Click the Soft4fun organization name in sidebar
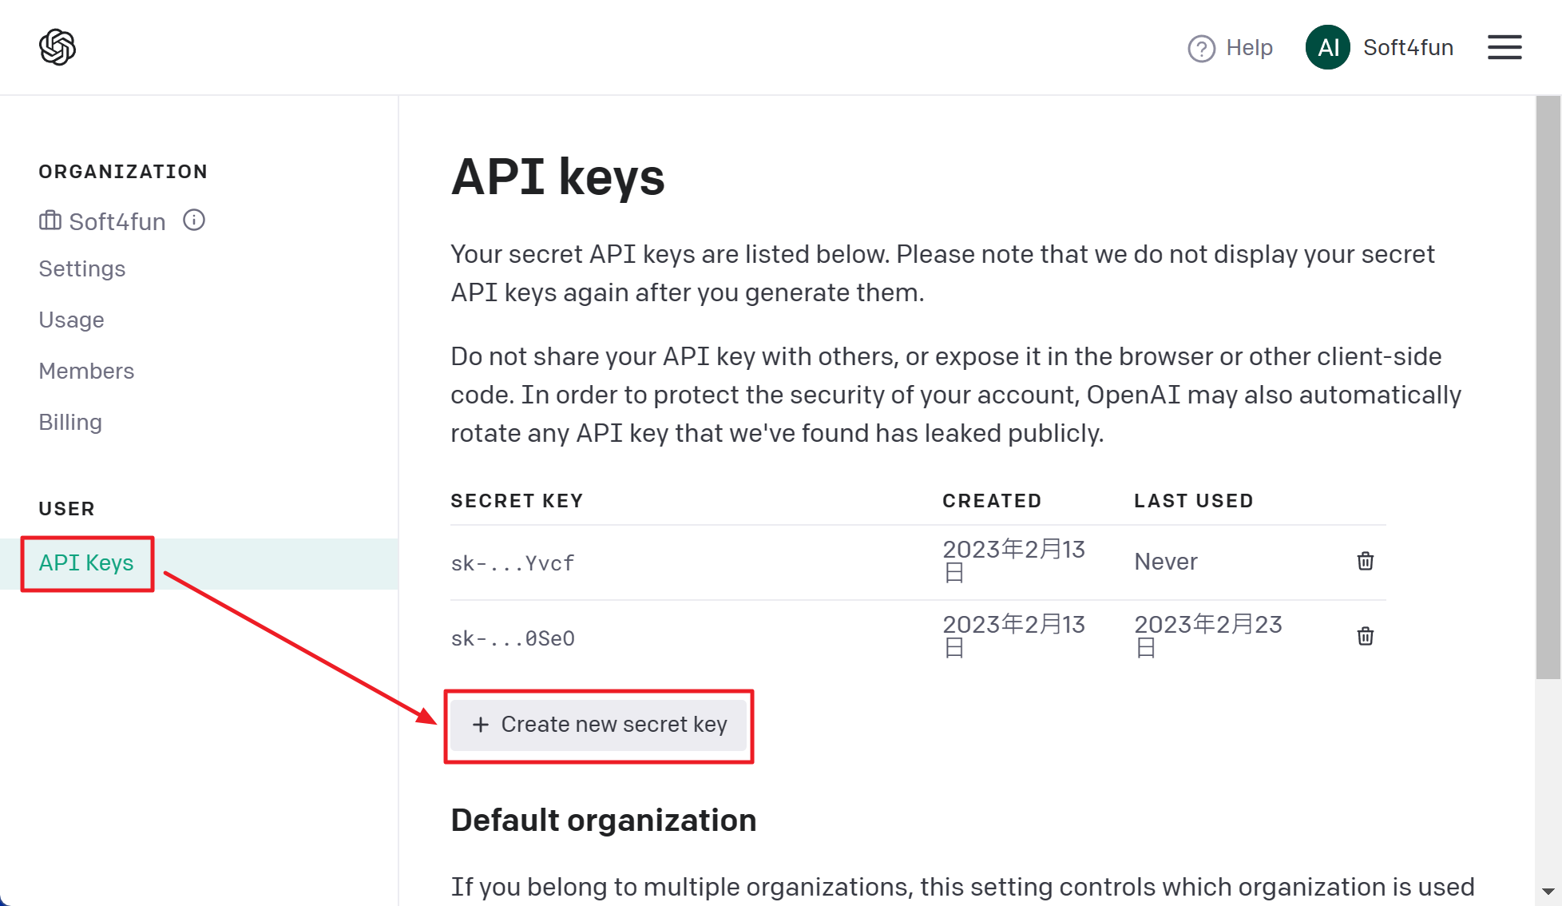The height and width of the screenshot is (906, 1562). coord(117,221)
